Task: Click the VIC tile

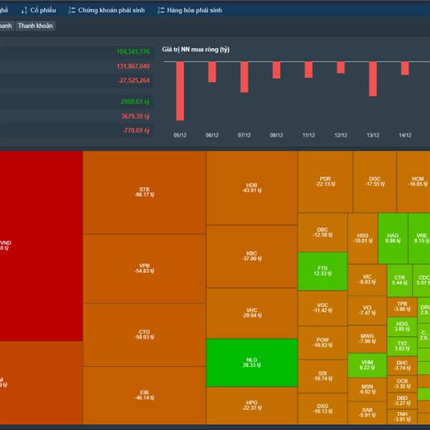Action: (x=367, y=279)
